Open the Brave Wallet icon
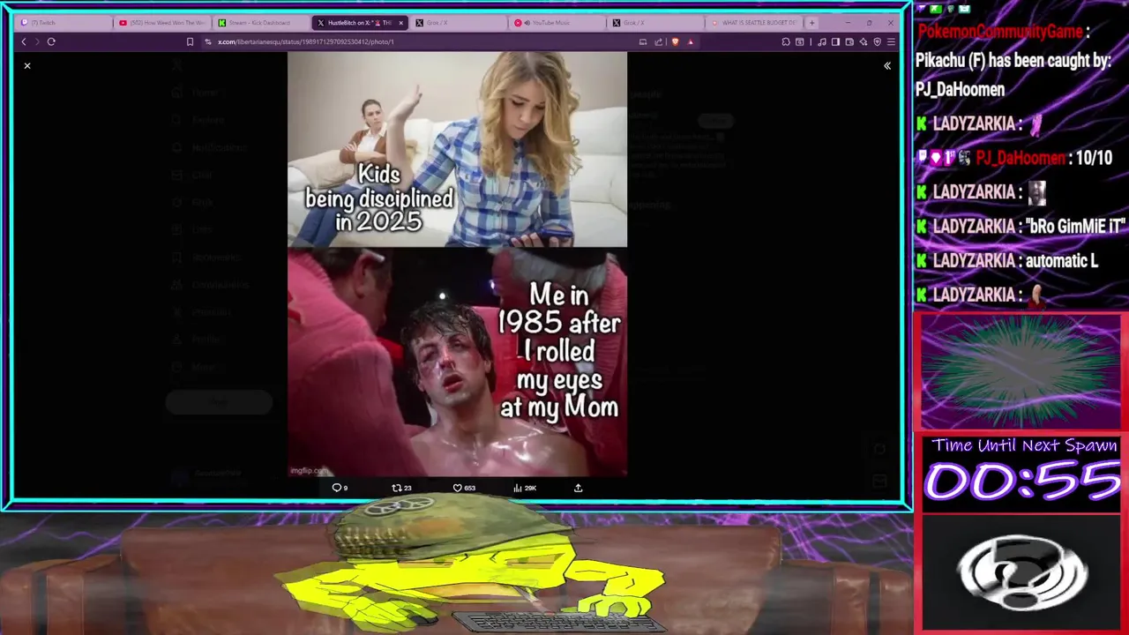1129x635 pixels. coord(849,41)
